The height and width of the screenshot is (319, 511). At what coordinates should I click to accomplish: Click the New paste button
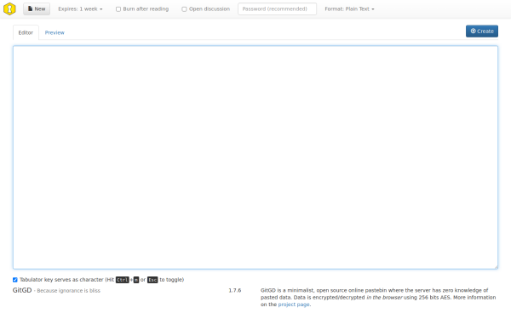(x=37, y=9)
